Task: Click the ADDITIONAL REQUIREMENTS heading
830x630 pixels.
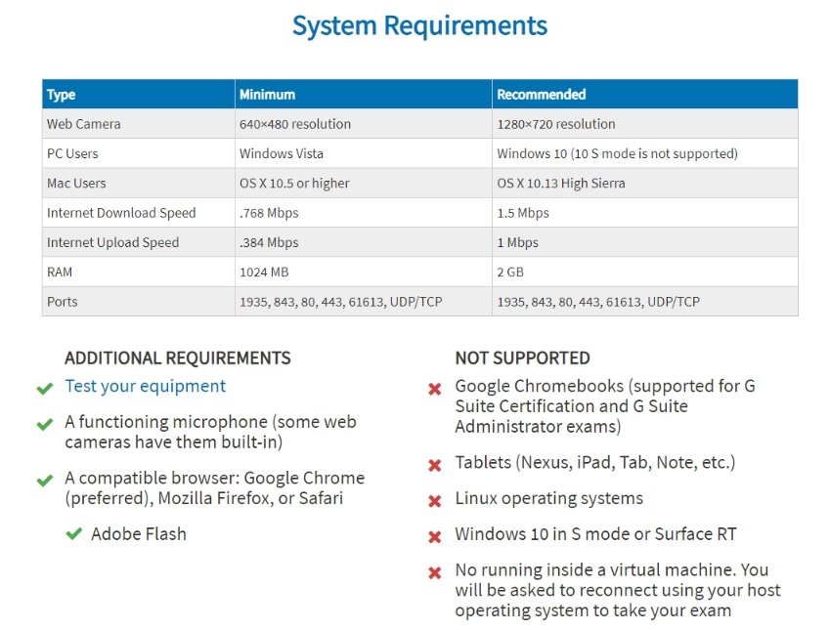Action: pyautogui.click(x=177, y=357)
